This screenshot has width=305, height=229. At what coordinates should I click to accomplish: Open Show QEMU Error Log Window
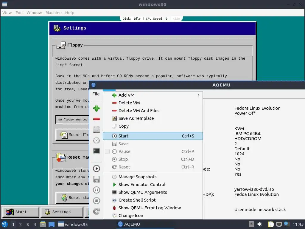(x=153, y=208)
